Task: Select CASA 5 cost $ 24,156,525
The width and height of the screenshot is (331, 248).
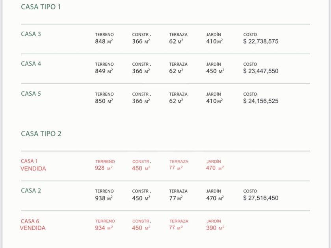Action: [x=261, y=101]
